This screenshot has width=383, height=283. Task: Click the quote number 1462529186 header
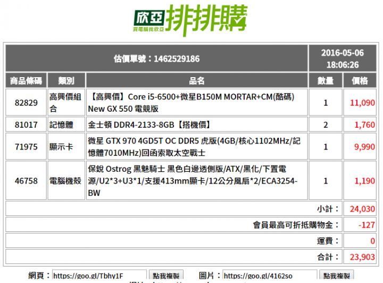[x=156, y=59]
